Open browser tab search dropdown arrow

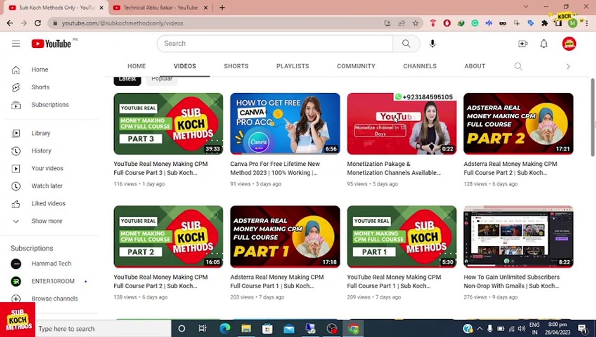pos(525,7)
